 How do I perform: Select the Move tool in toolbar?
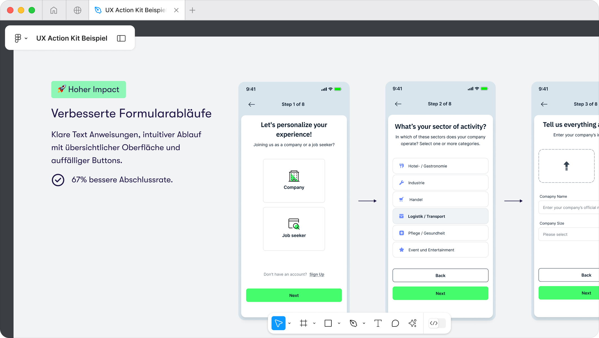[x=278, y=323]
